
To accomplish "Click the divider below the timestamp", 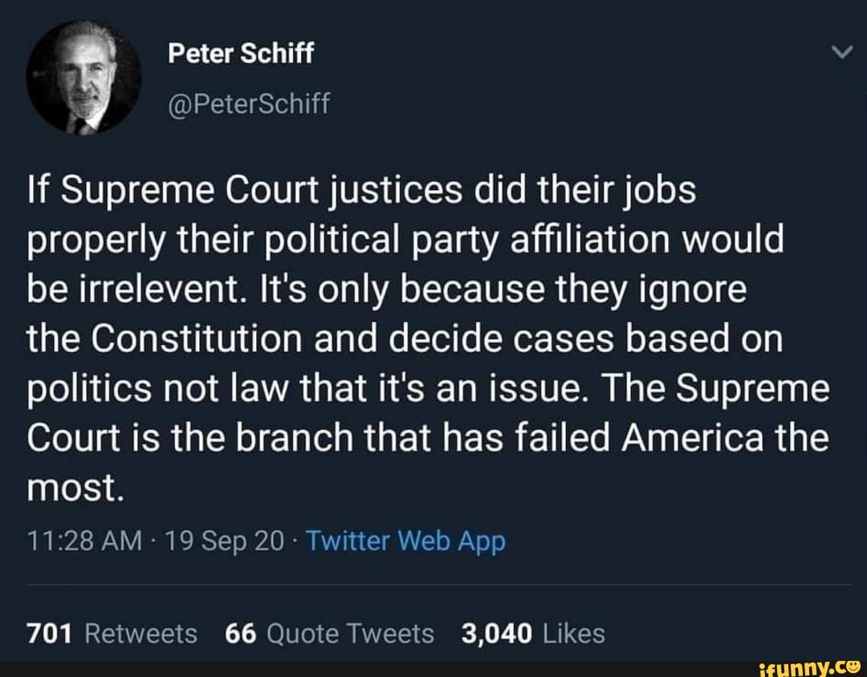I will pos(433,586).
